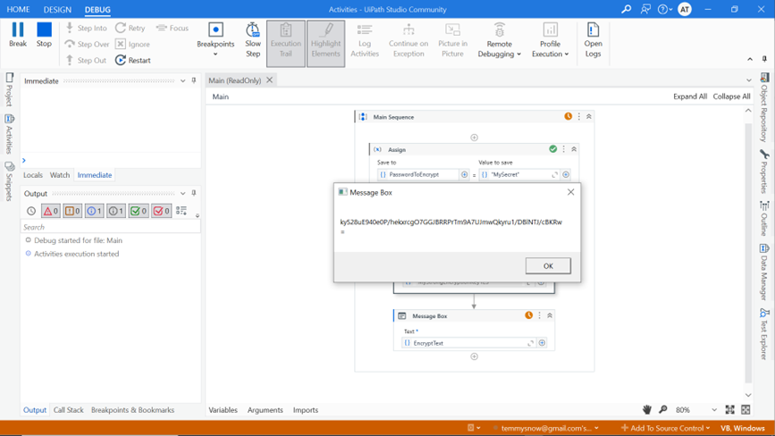Restart the debugging session

(x=133, y=60)
